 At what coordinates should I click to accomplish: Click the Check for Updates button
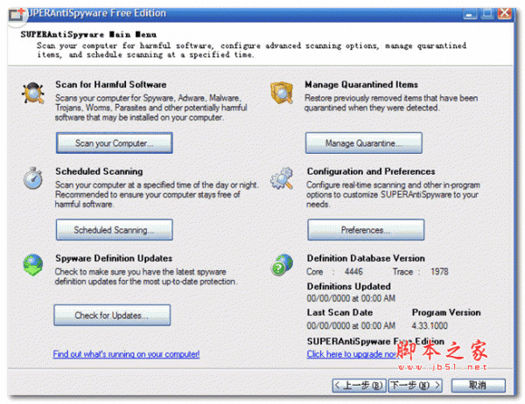tap(112, 316)
